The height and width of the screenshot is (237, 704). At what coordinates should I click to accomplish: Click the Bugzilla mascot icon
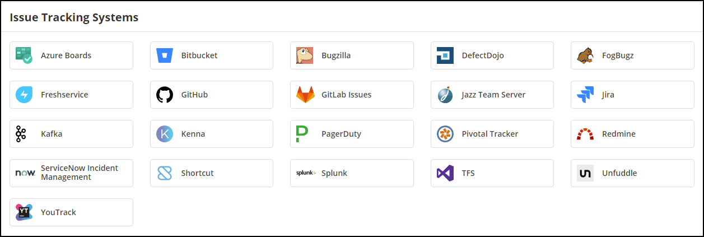pos(305,55)
